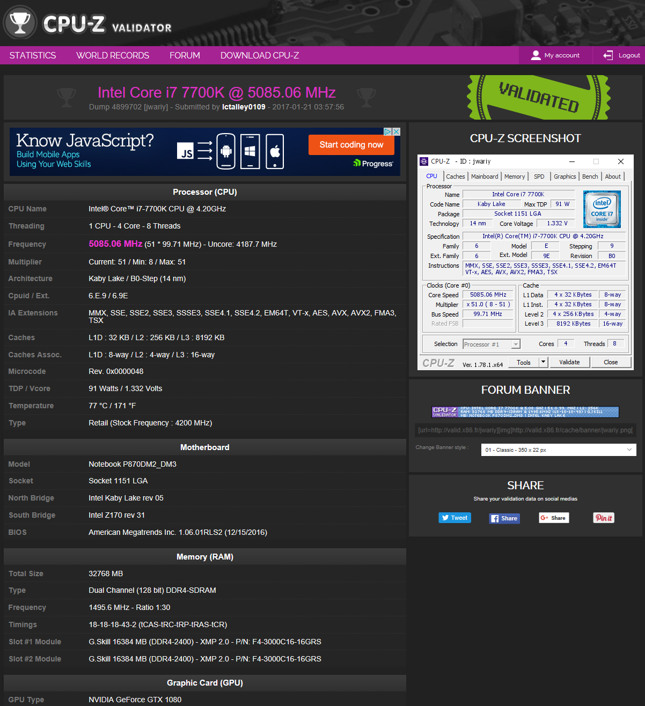This screenshot has height=706, width=645.
Task: Click the Apple device icon in the ad
Action: 275,151
